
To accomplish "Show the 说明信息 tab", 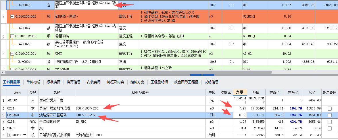I will click(211, 82).
